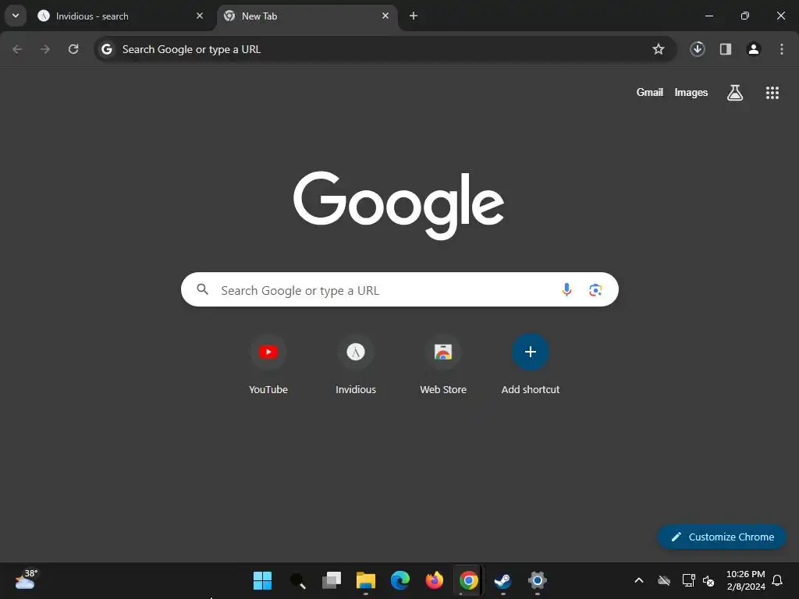Click the OneDrive cloud tray icon
The image size is (799, 599).
664,580
